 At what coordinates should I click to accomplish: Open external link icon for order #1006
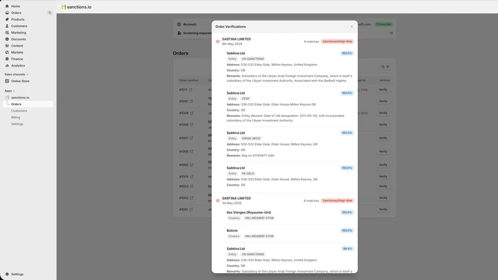192,151
